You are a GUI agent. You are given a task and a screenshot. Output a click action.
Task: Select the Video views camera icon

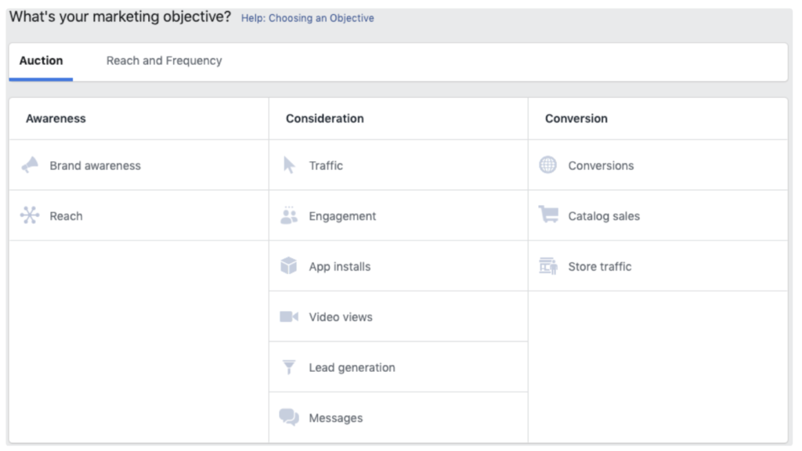coord(289,316)
